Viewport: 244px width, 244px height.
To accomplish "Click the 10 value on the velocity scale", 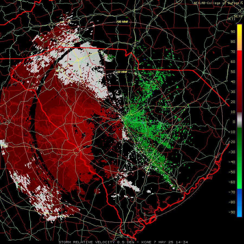I will click(x=233, y=112).
